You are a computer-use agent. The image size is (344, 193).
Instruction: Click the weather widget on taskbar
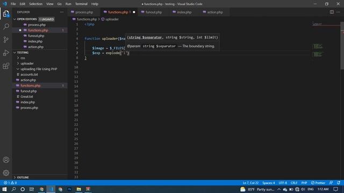coord(257,189)
